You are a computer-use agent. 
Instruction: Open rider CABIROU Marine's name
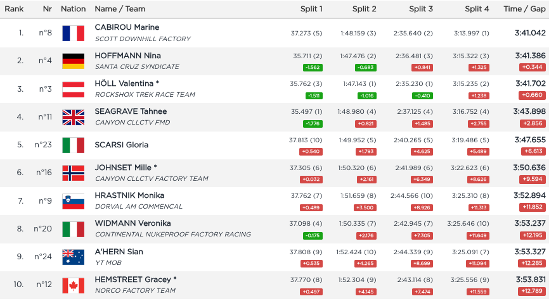tap(127, 27)
